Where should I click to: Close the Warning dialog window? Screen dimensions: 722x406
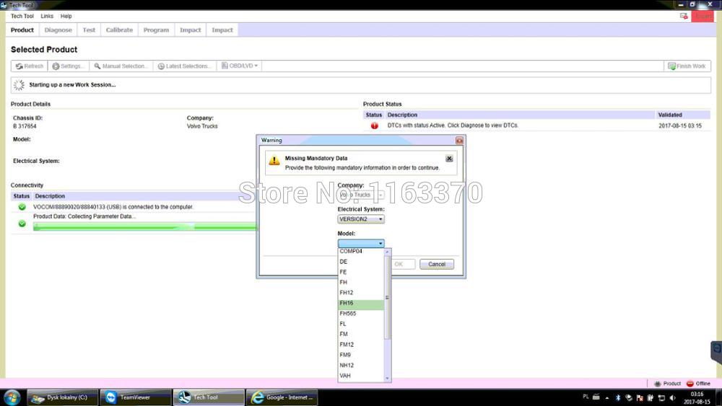coord(459,140)
